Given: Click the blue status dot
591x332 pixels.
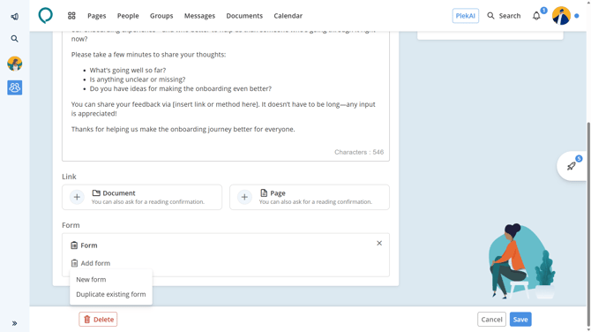Looking at the screenshot, I should point(576,16).
